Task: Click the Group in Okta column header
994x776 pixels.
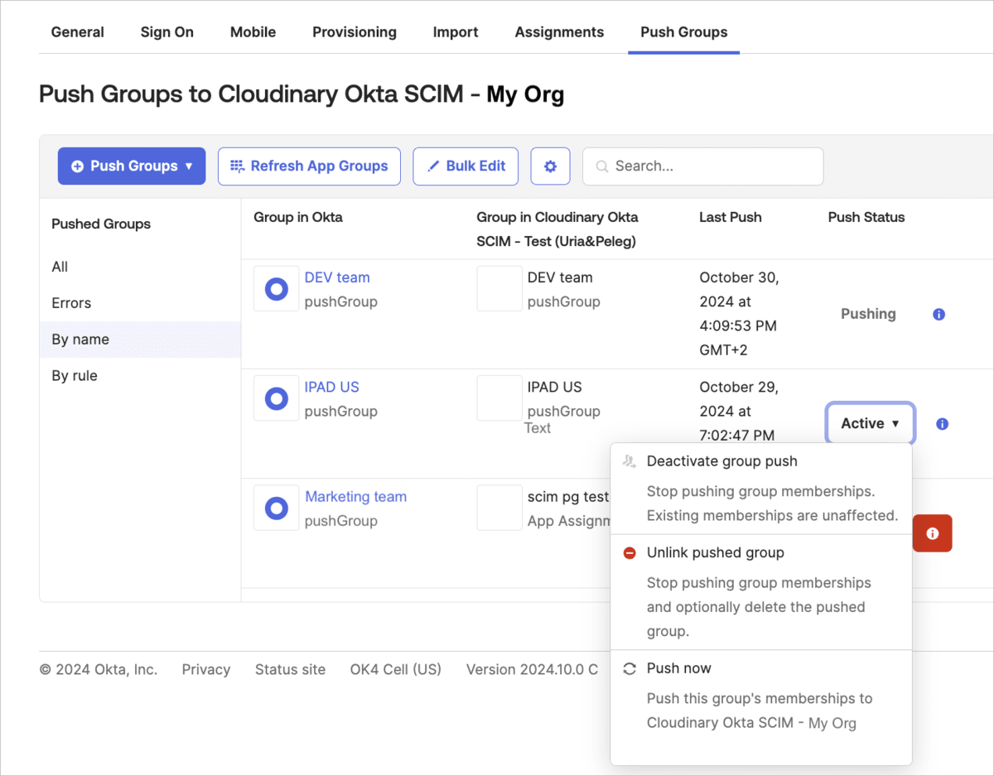Action: 298,218
